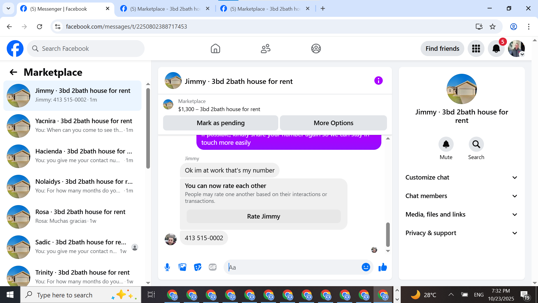Expand Chat members section

click(462, 196)
